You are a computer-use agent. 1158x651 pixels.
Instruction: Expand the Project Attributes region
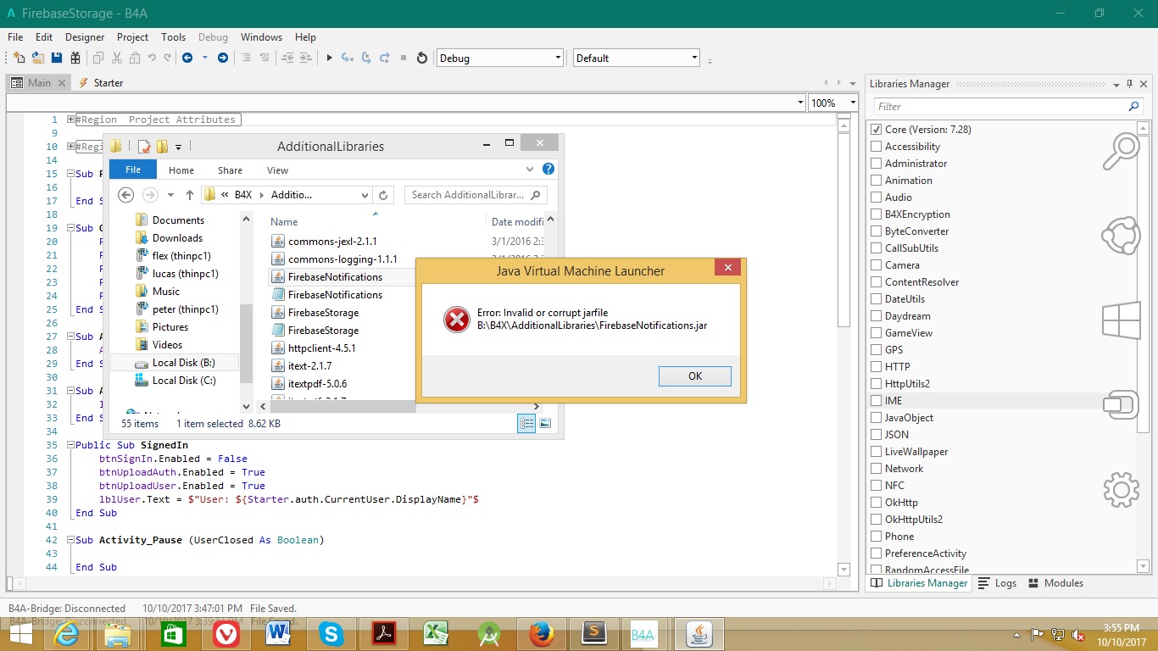(x=70, y=120)
